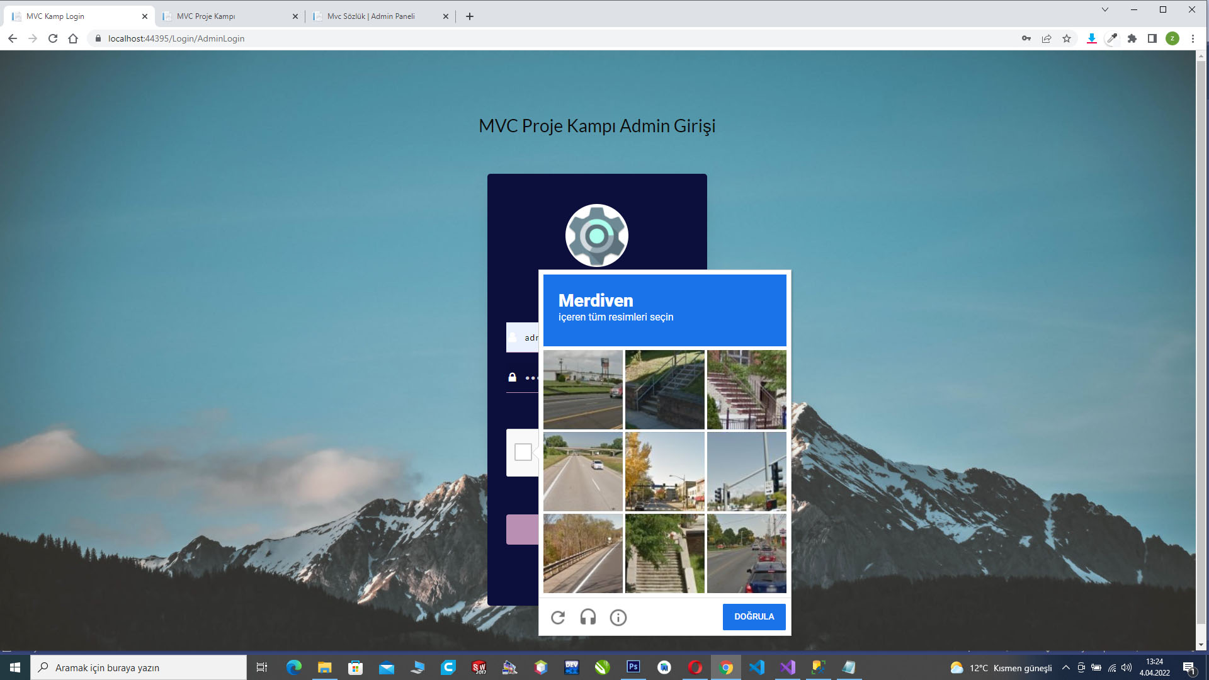Reload the captcha challenge images
This screenshot has height=680, width=1209.
558,617
